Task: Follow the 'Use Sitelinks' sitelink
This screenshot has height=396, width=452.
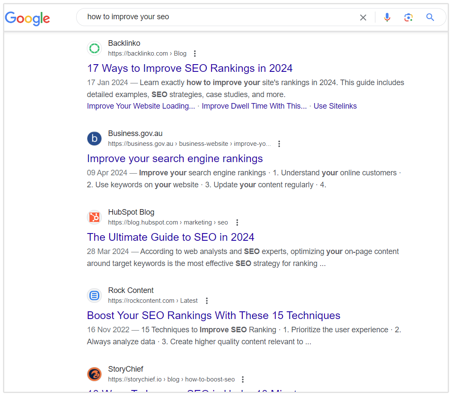Action: (335, 106)
